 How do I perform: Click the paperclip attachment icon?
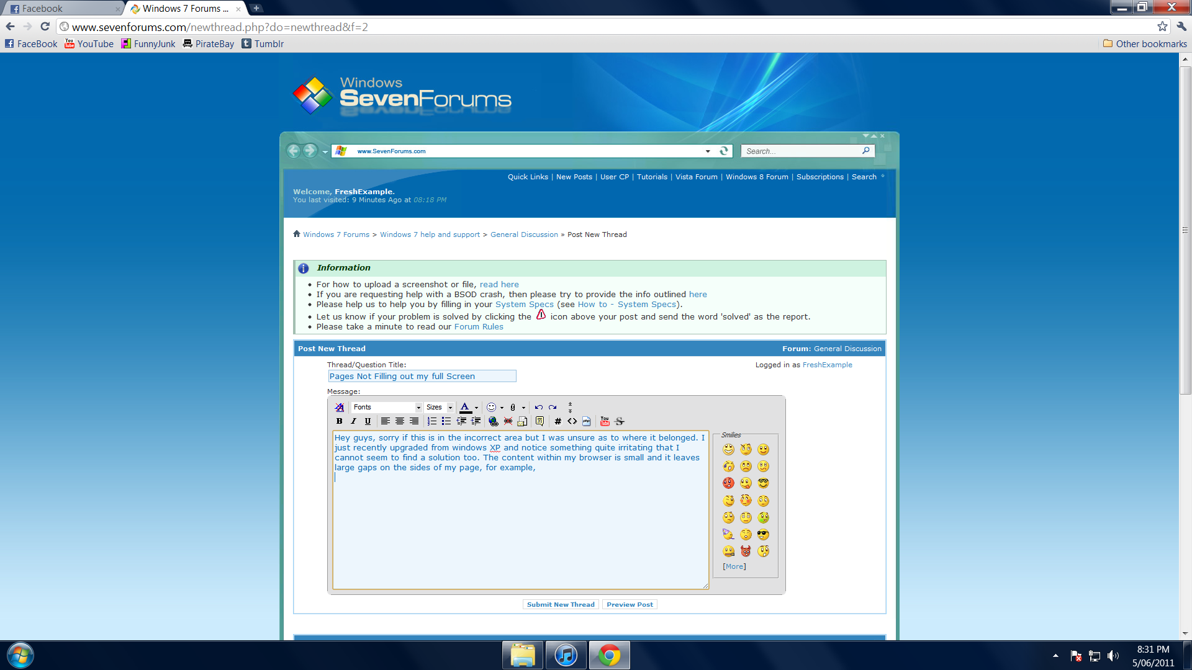[x=513, y=408]
